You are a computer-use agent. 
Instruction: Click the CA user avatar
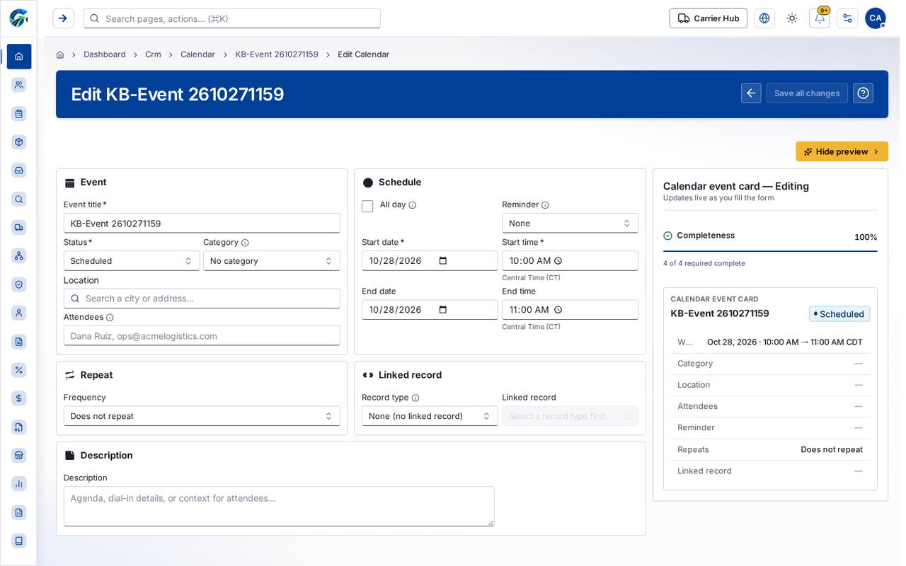876,18
